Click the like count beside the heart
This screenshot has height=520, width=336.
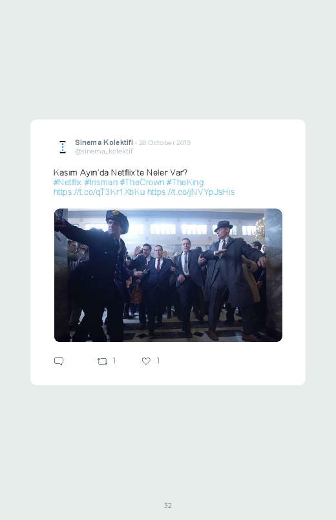tap(158, 361)
